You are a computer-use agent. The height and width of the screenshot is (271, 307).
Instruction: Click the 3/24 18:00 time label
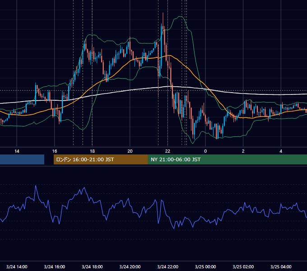pyautogui.click(x=92, y=266)
